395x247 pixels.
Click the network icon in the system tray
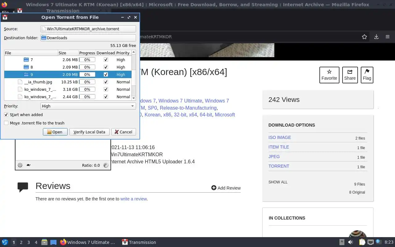(x=371, y=242)
